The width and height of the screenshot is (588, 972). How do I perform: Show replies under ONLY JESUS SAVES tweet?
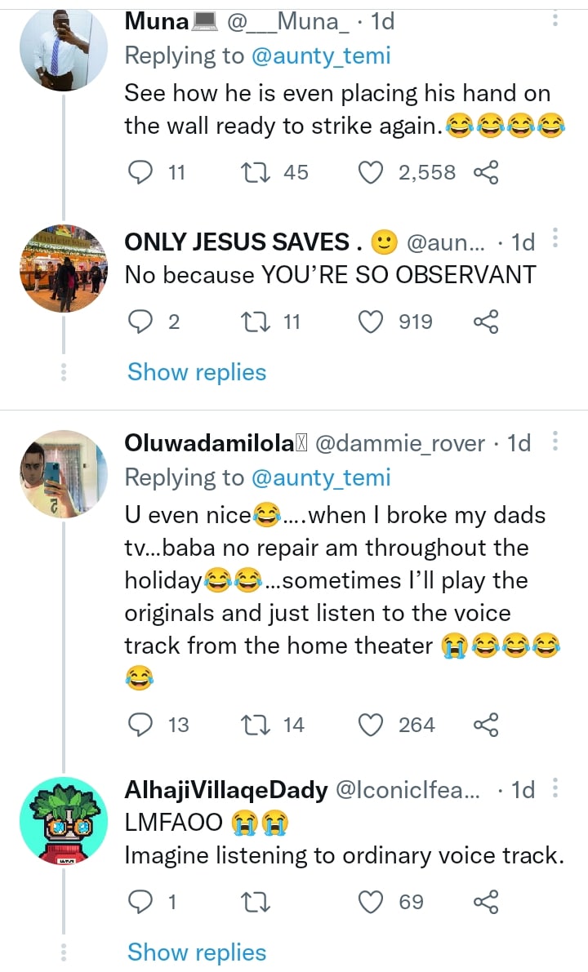point(197,372)
